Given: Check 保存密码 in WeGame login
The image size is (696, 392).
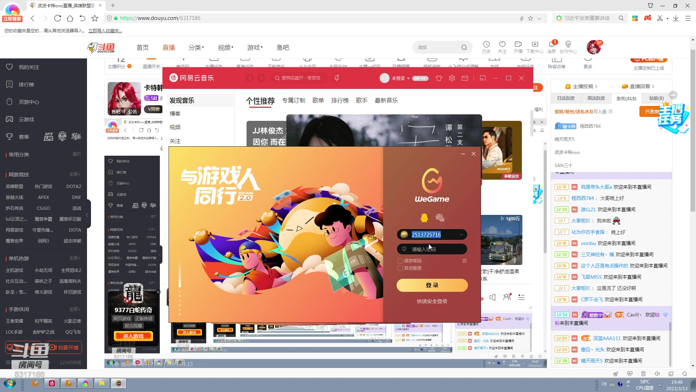Looking at the screenshot, I should (400, 261).
